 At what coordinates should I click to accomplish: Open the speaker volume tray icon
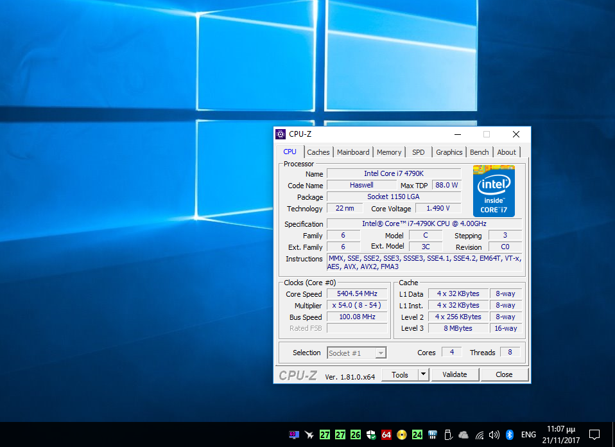click(x=494, y=434)
